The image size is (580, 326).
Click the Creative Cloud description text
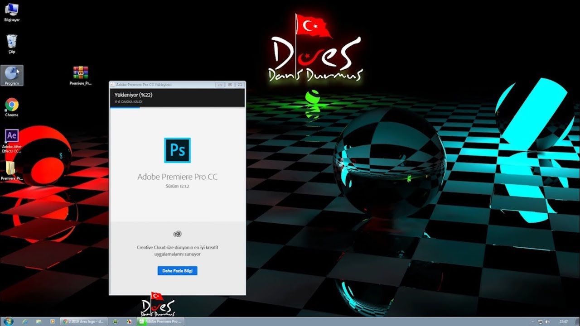pyautogui.click(x=178, y=251)
